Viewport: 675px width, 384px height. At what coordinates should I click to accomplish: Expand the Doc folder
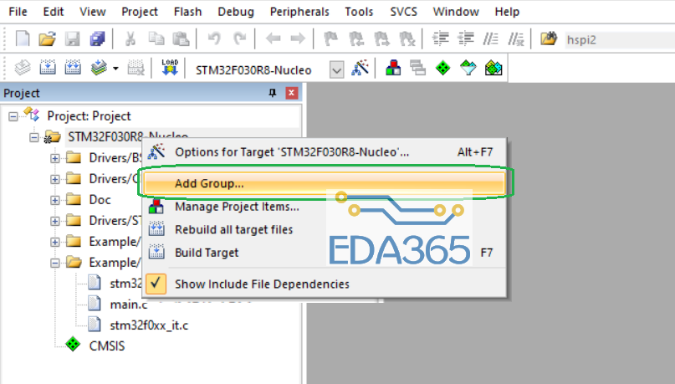pyautogui.click(x=54, y=200)
